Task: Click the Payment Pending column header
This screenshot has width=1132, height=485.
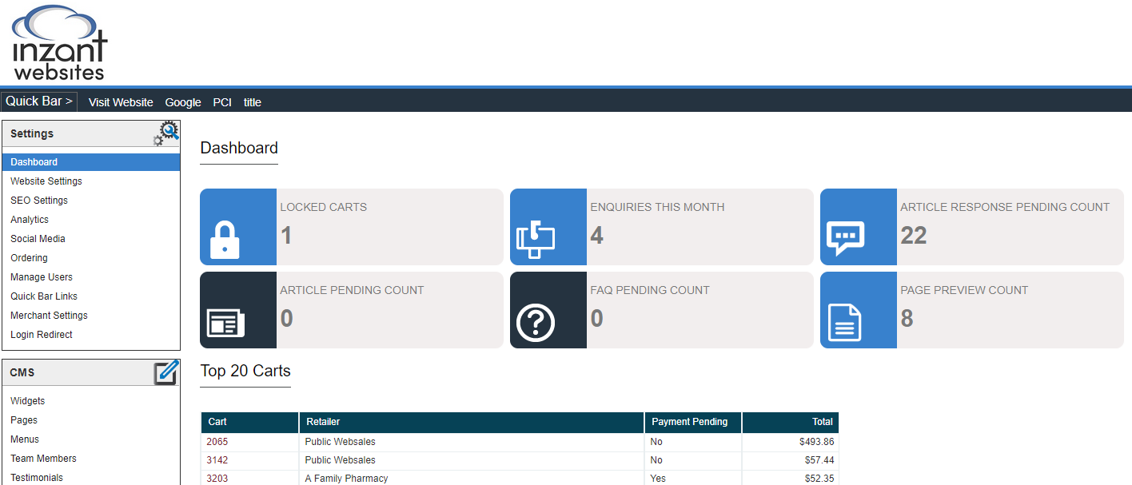Action: [693, 422]
